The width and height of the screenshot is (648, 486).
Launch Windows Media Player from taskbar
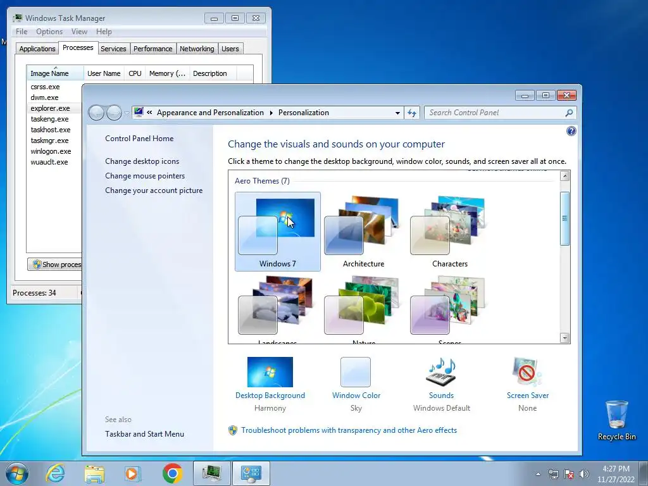coord(133,473)
